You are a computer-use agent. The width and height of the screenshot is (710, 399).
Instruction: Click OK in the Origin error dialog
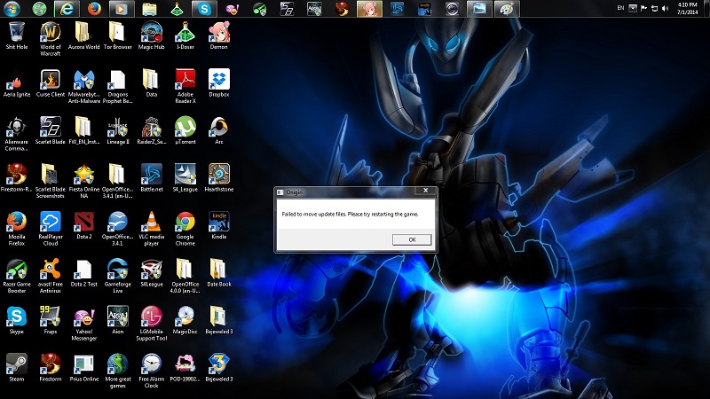412,239
